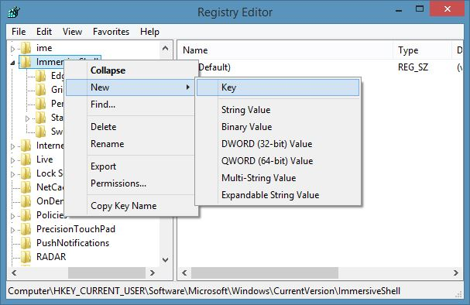The height and width of the screenshot is (305, 470).
Task: Create a new QWORD (64-bit) Value
Action: click(x=278, y=161)
